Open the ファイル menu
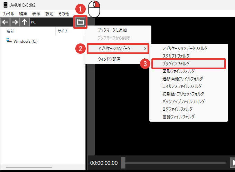This screenshot has height=172, width=235. click(8, 14)
